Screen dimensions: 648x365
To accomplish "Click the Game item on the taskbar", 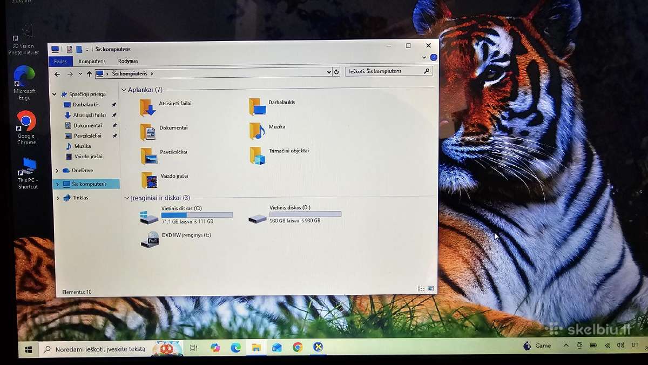I will tap(537, 346).
